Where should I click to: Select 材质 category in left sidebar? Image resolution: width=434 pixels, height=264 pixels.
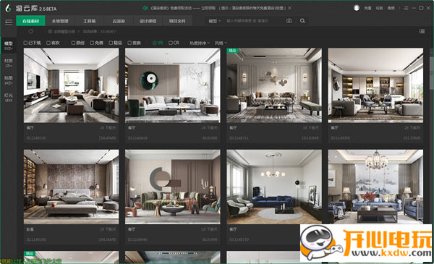(8, 63)
